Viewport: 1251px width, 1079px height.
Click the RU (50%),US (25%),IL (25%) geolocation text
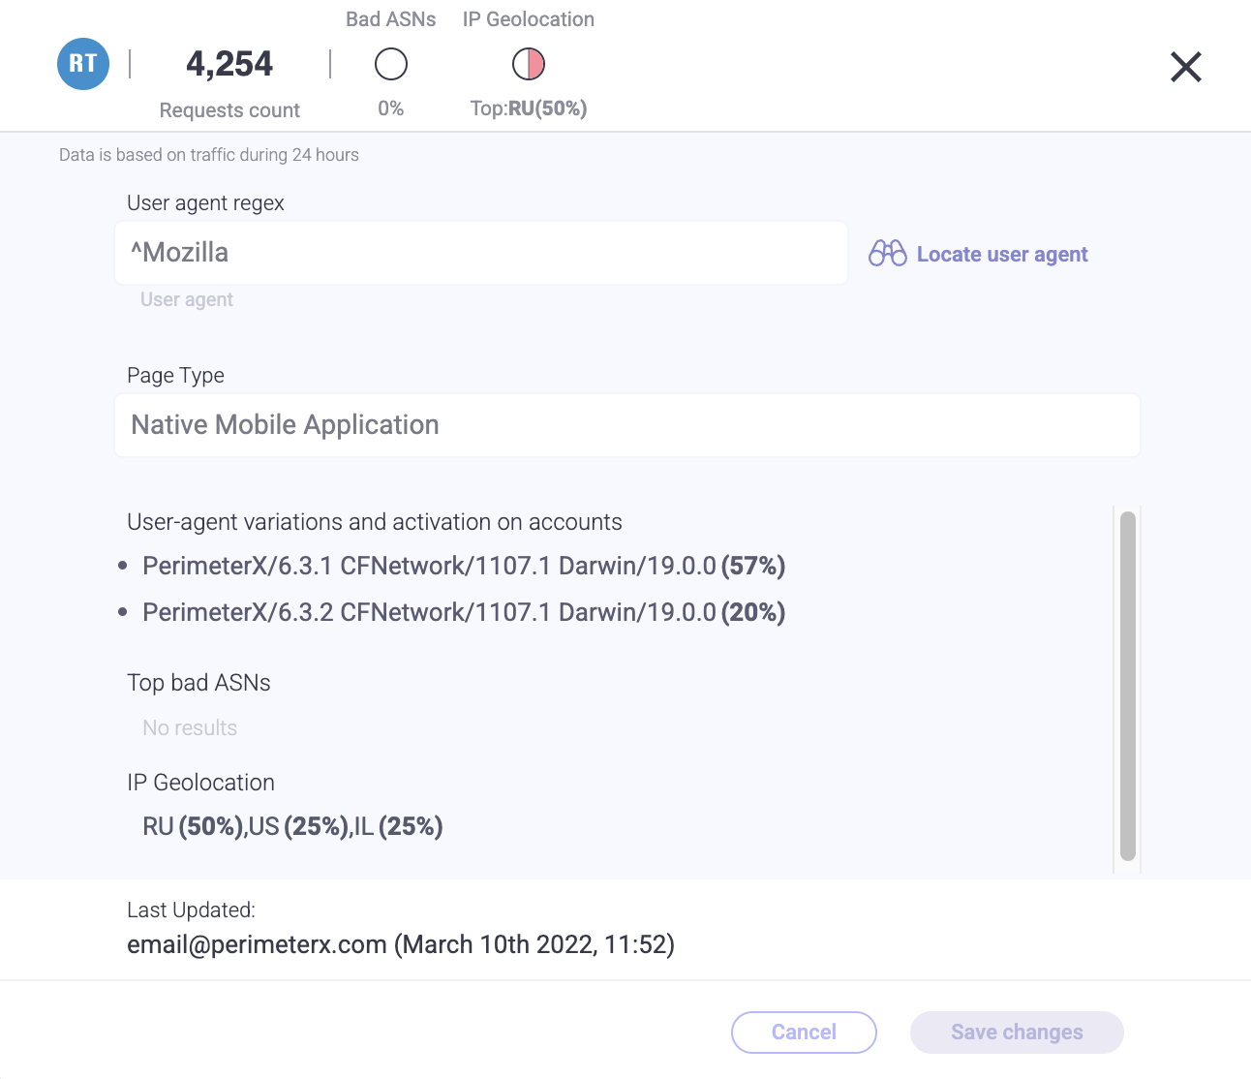pyautogui.click(x=292, y=826)
